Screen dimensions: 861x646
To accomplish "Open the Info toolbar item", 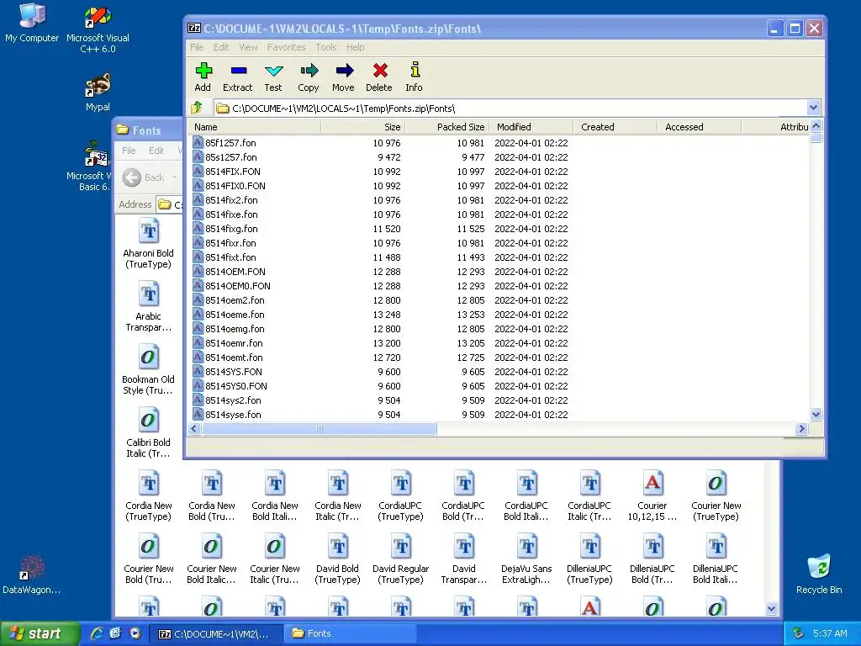I will [414, 77].
